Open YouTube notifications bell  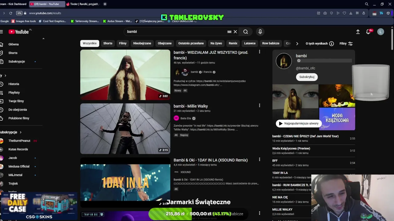[x=368, y=32]
